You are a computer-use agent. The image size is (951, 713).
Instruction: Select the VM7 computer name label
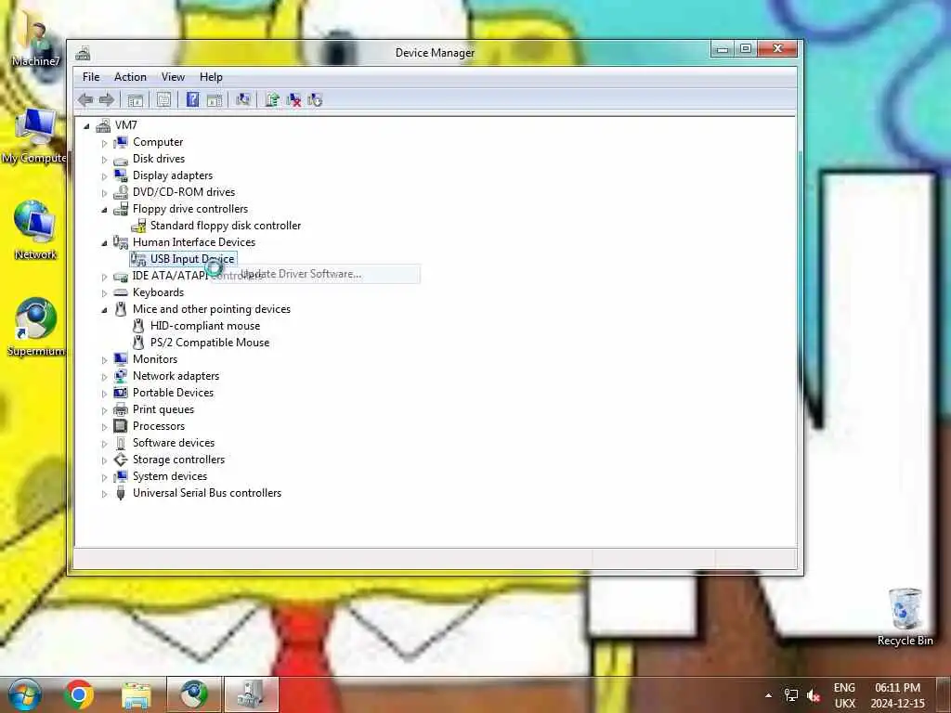point(126,125)
